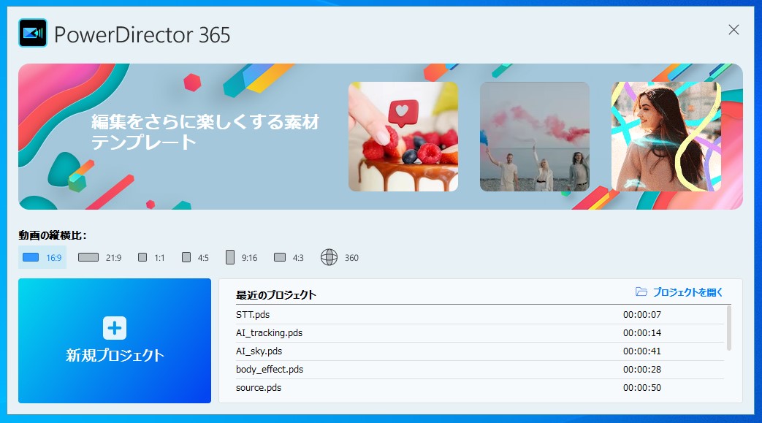
Task: Click duration 00:00:41 of AI_sky.pds
Action: (642, 351)
